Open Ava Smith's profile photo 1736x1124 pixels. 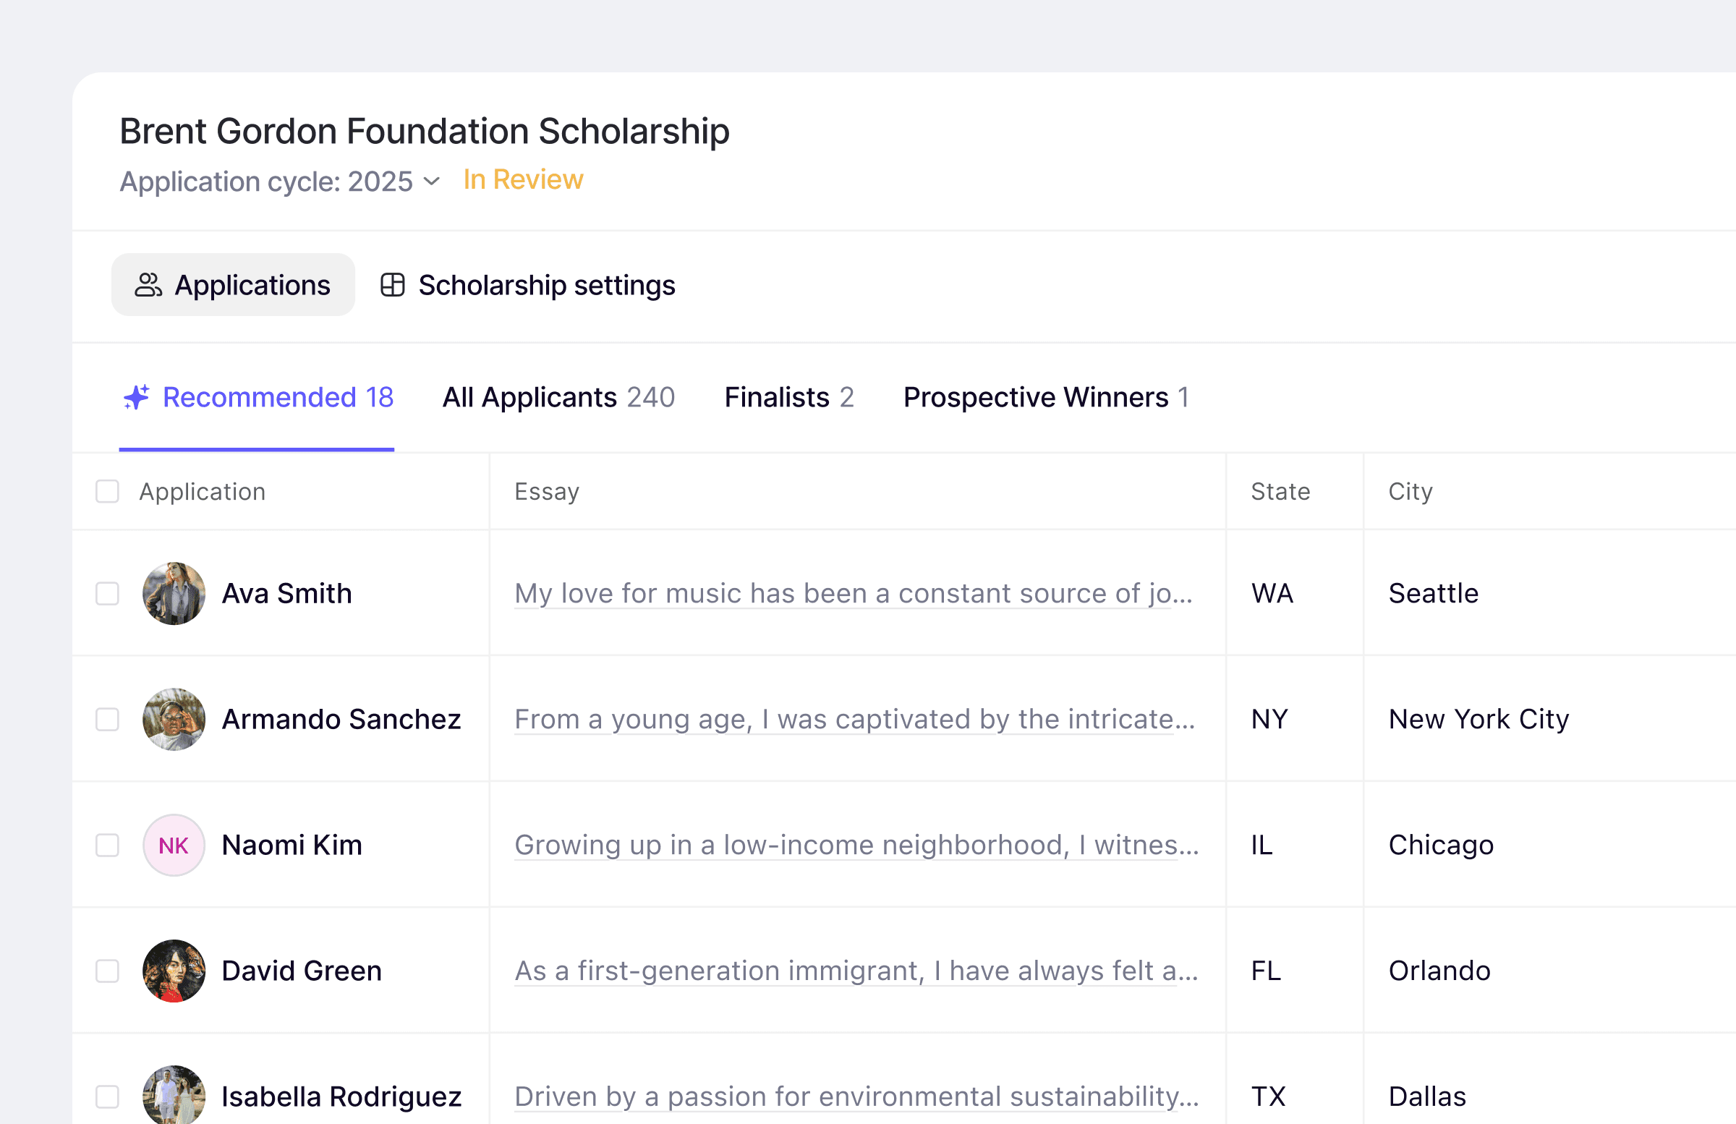(174, 594)
